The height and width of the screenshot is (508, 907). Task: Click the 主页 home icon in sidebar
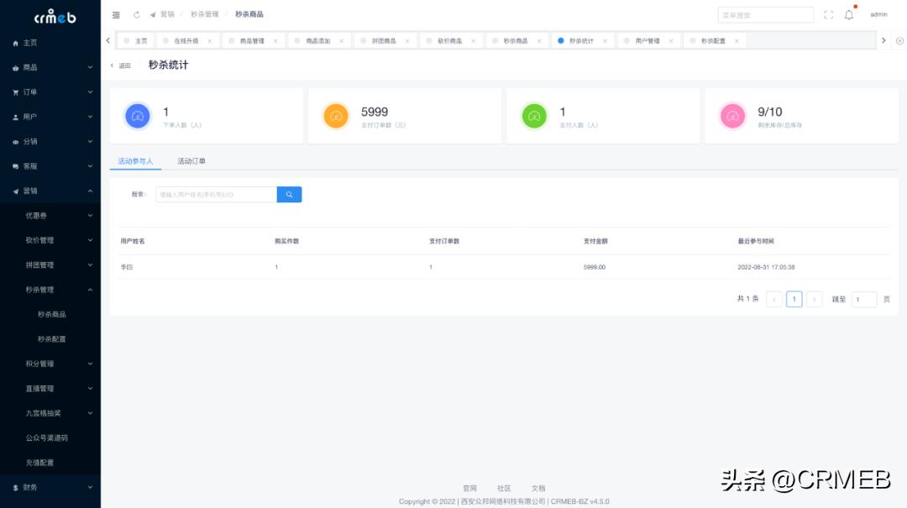[17, 42]
